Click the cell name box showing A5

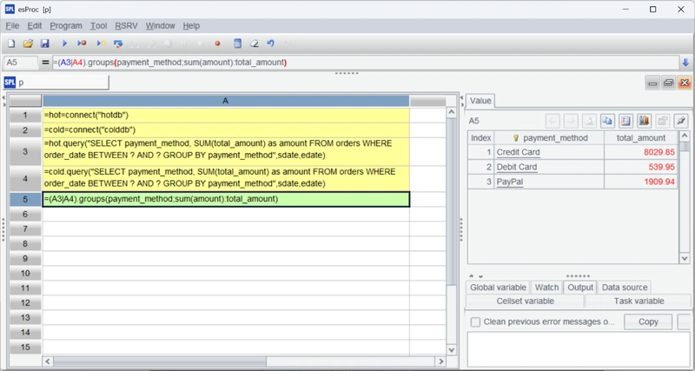pyautogui.click(x=21, y=63)
